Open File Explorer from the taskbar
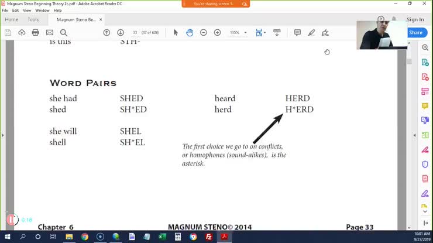 pyautogui.click(x=69, y=237)
